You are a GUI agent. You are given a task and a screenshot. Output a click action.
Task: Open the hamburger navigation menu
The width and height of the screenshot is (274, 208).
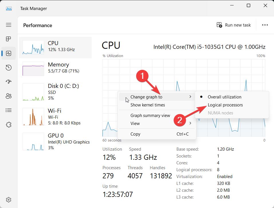point(9,25)
